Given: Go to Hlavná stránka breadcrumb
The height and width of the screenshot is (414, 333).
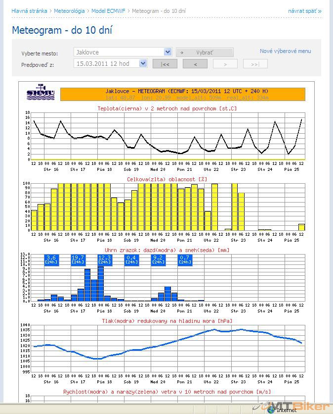Looking at the screenshot, I should 30,10.
